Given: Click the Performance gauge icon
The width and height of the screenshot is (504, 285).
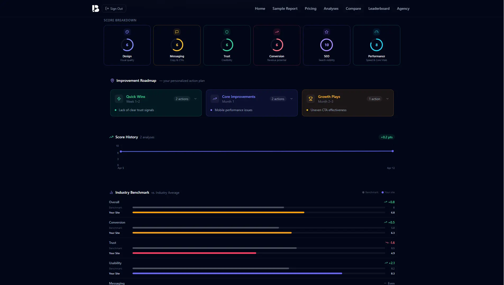Looking at the screenshot, I should pos(377,32).
